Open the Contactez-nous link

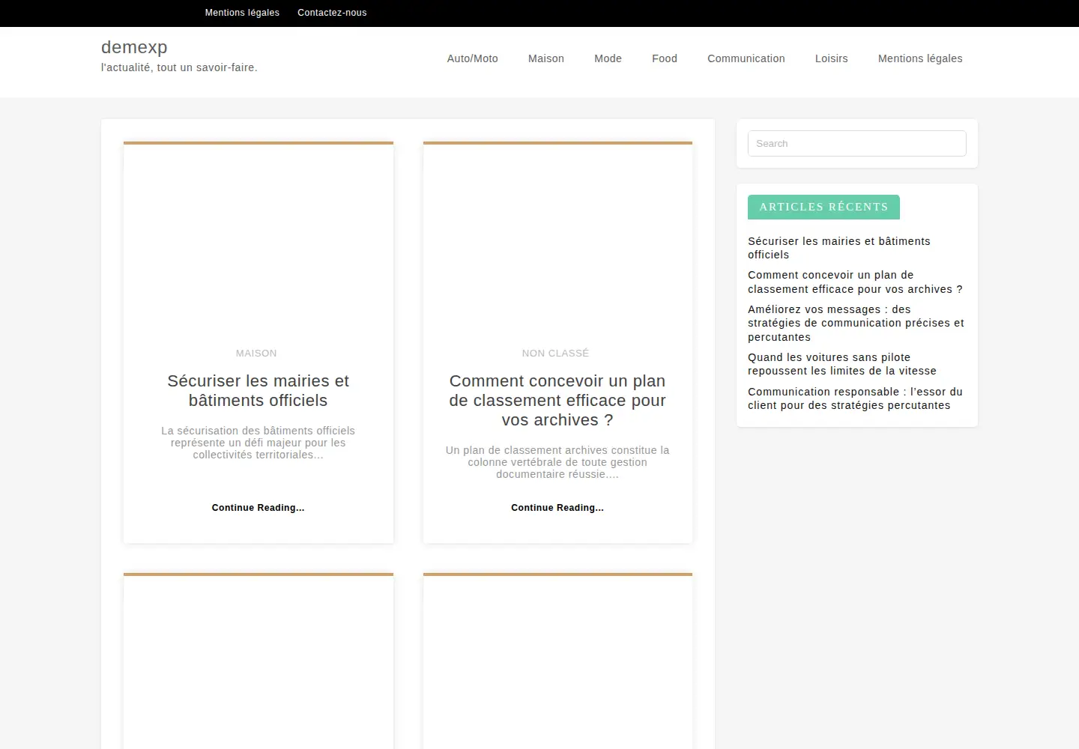point(332,13)
